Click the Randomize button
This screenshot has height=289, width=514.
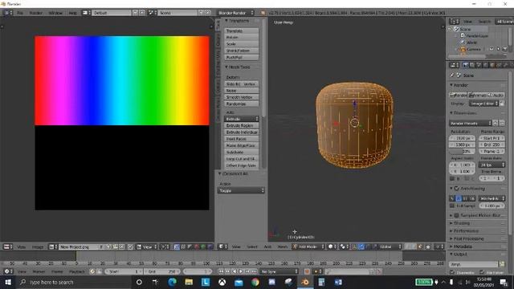[242, 104]
